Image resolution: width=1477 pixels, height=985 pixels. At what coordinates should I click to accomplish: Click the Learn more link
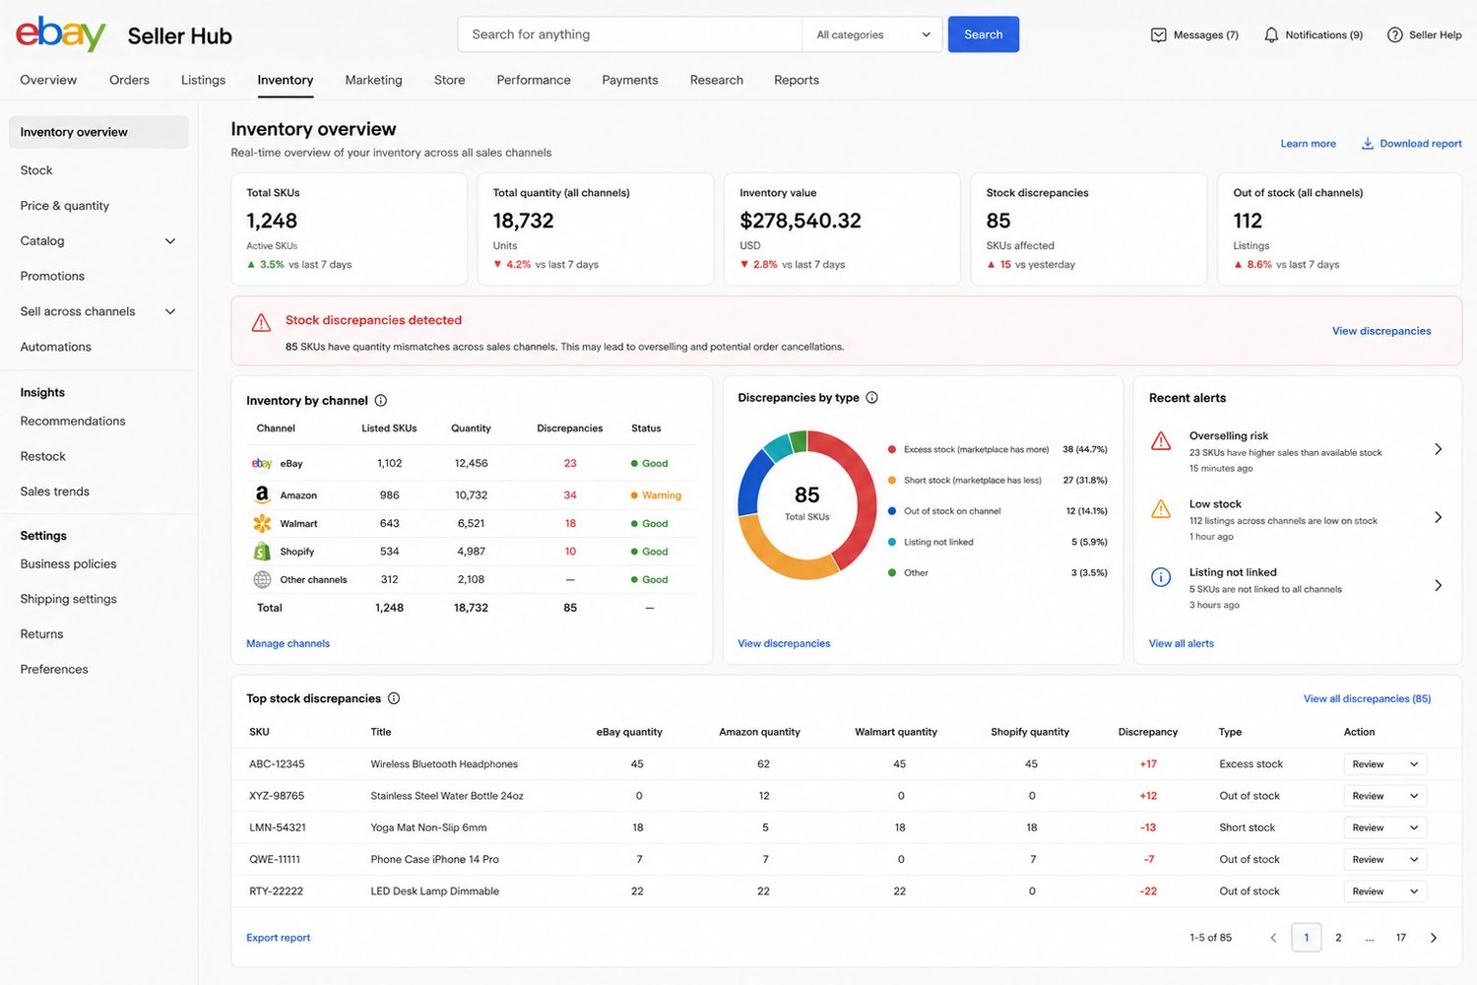pyautogui.click(x=1308, y=144)
